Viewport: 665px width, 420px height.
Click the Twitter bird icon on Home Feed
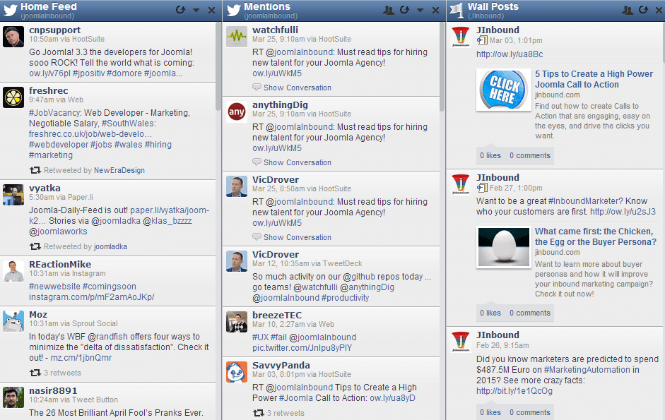click(x=11, y=10)
